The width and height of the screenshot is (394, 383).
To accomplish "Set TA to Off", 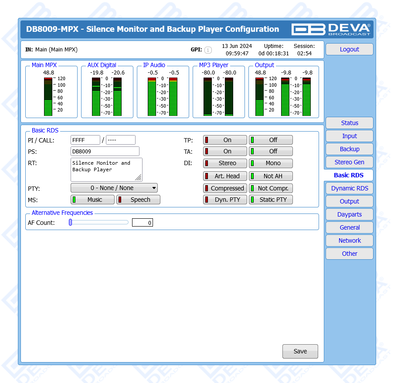I will (x=271, y=151).
